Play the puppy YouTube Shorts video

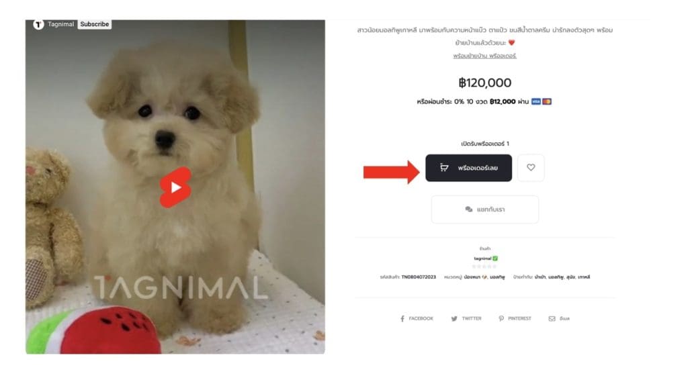pyautogui.click(x=175, y=187)
